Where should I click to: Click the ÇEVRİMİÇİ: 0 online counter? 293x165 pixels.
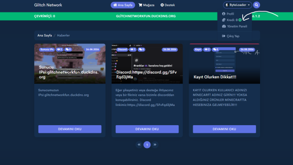(x=44, y=16)
